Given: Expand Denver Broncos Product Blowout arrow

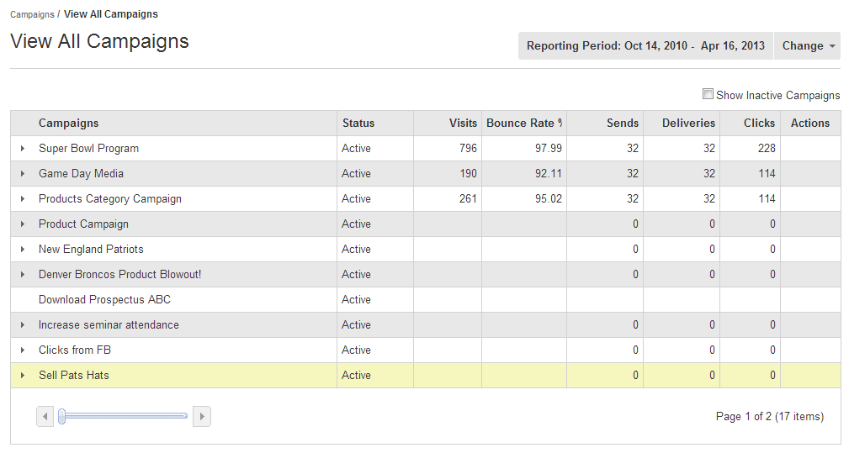Looking at the screenshot, I should [x=23, y=275].
